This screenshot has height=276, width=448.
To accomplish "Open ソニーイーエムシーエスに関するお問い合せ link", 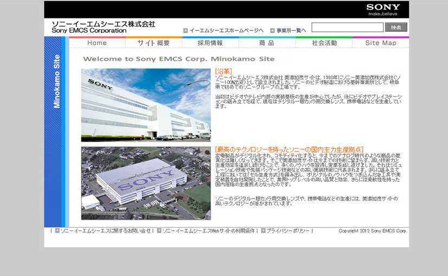I will point(105,230).
